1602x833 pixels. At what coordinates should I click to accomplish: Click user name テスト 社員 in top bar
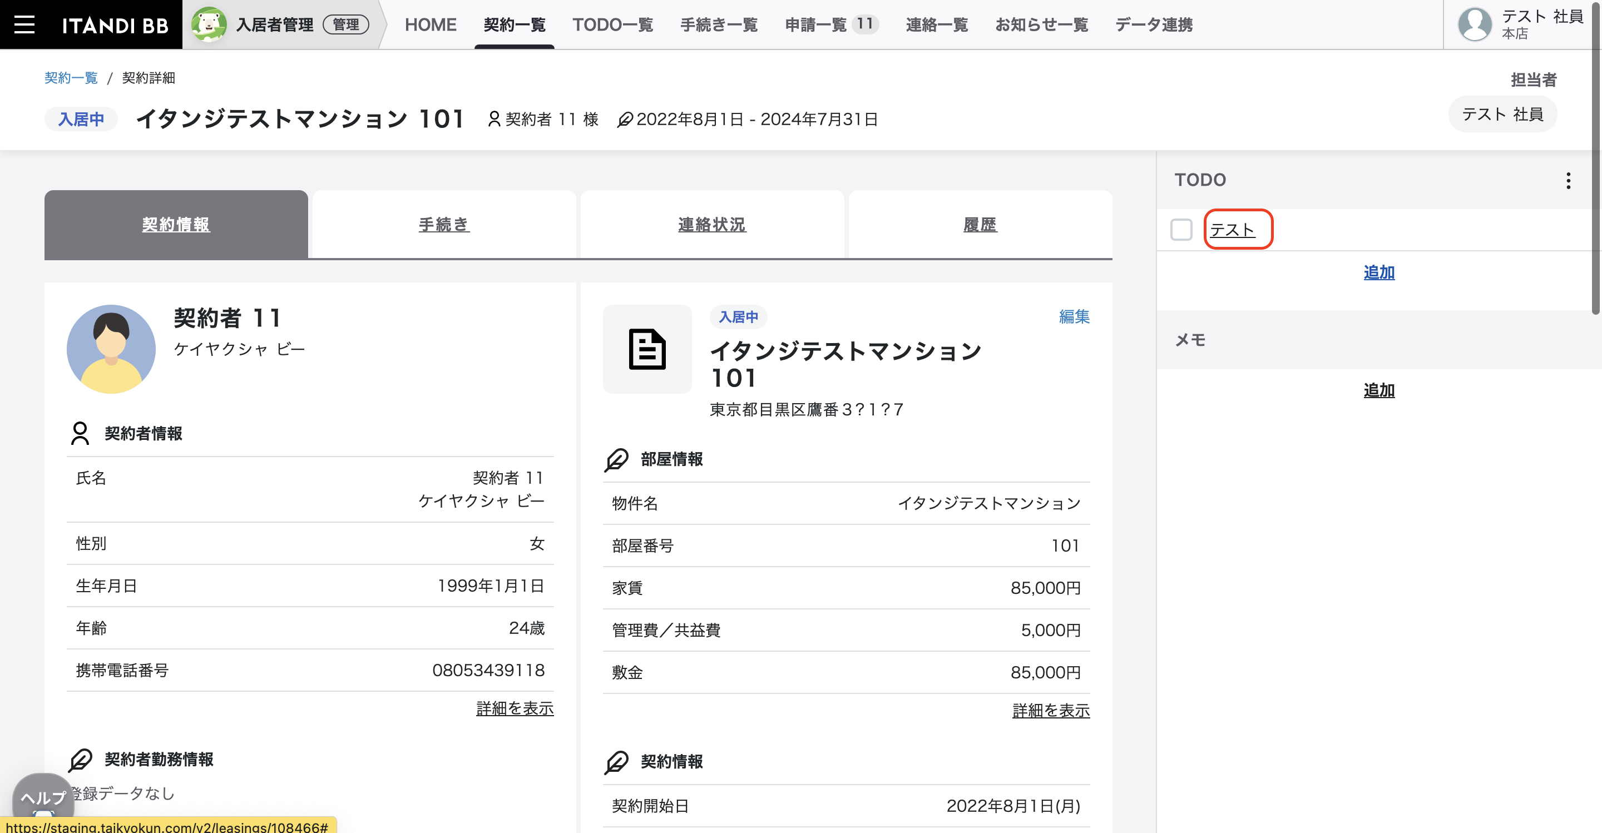(x=1542, y=16)
